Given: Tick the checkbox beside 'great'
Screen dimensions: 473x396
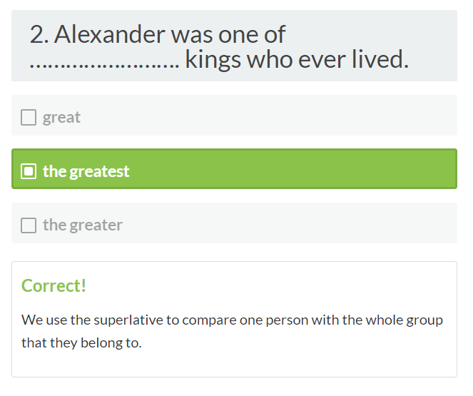Looking at the screenshot, I should [29, 118].
